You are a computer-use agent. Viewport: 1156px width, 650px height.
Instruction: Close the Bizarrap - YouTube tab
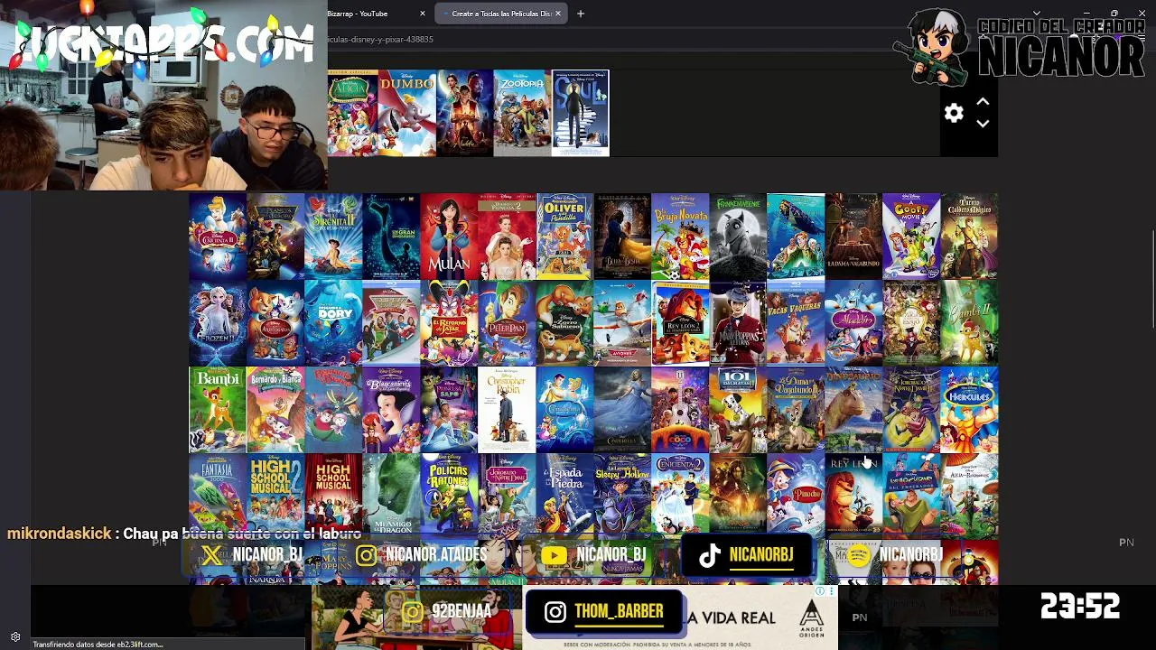pos(423,14)
